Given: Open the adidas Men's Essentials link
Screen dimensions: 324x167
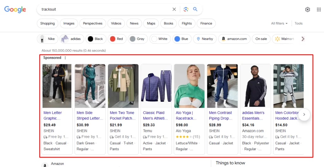Looking at the screenshot, I should tap(253, 116).
